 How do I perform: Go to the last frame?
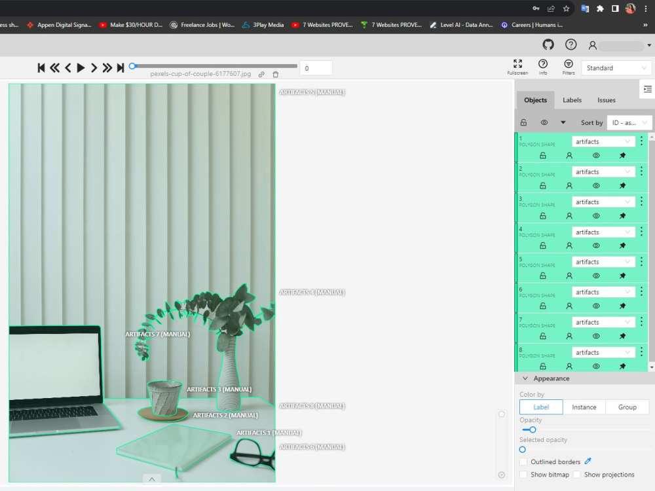[121, 67]
